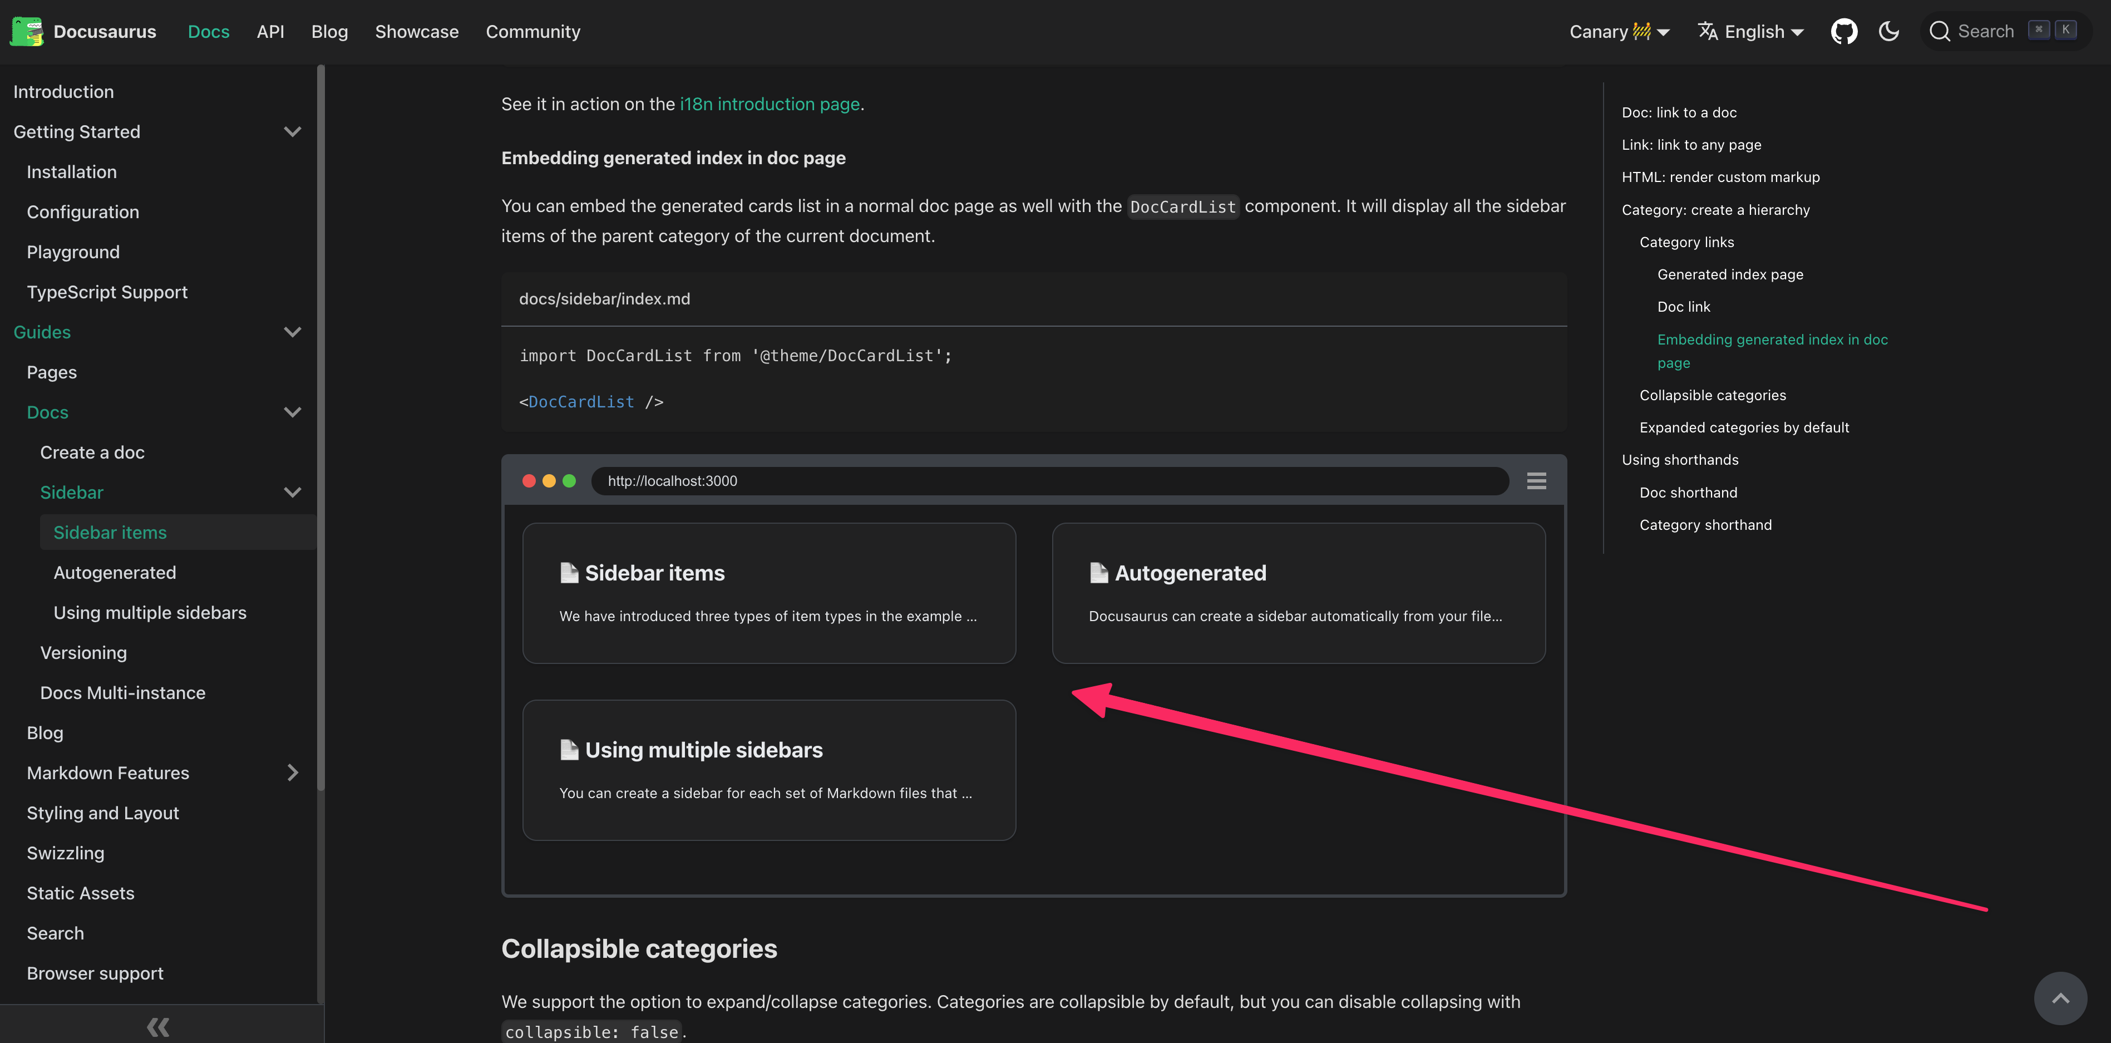Click the scroll back to top button
Screen dimensions: 2111x1043
[2060, 998]
